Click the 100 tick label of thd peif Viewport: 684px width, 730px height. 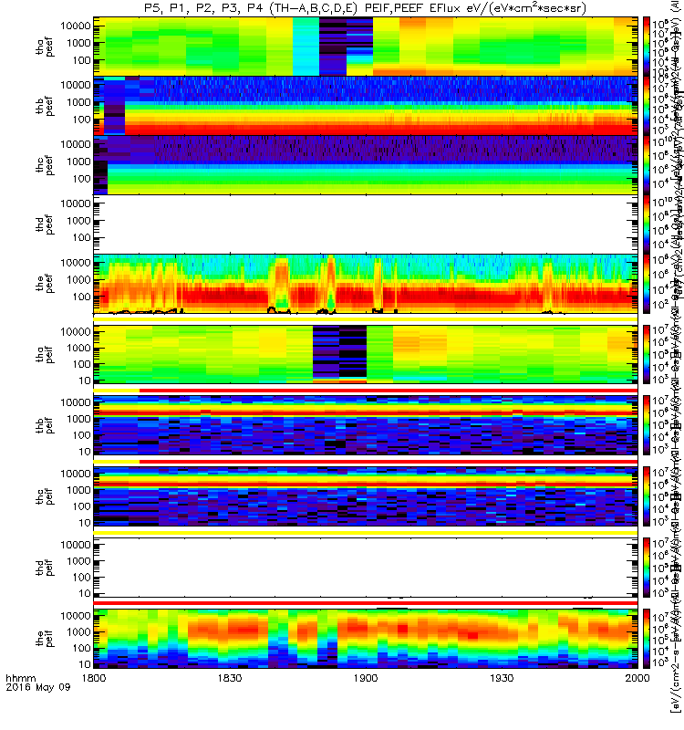(81, 578)
